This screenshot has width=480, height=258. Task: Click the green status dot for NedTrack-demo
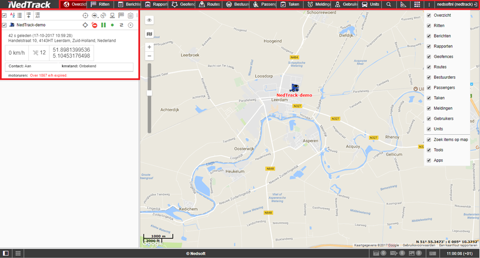click(113, 25)
